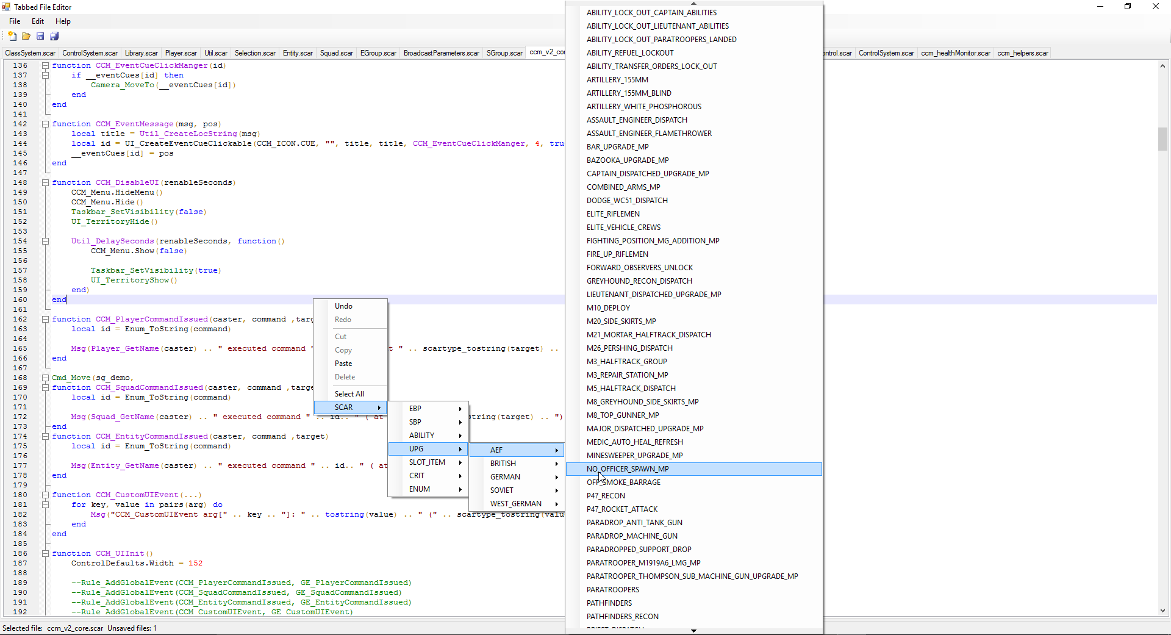Viewport: 1171px width, 635px height.
Task: Select PATHFINDERS_RECON upgrade entry
Action: (x=694, y=617)
